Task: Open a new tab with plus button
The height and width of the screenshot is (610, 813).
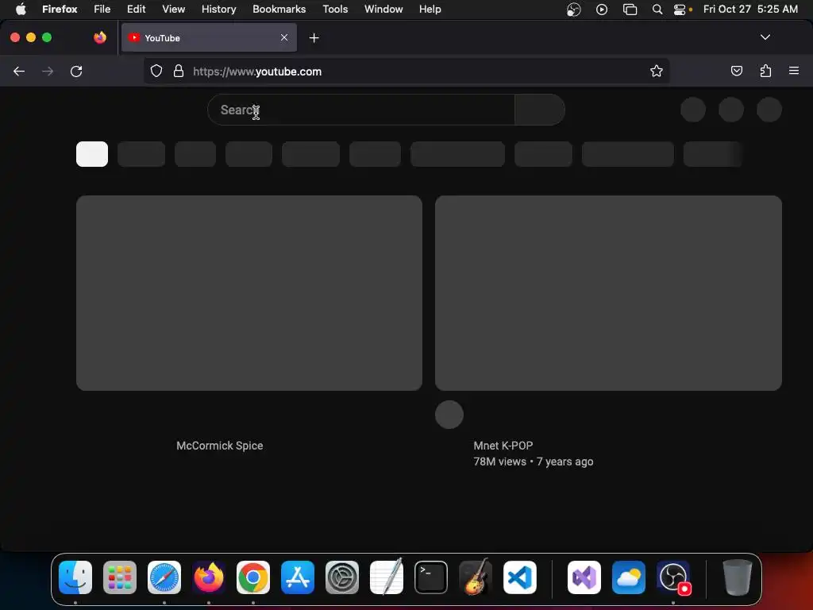Action: [x=314, y=38]
